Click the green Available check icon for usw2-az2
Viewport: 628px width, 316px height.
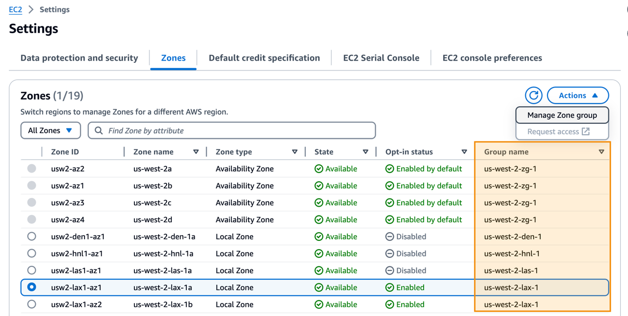319,169
